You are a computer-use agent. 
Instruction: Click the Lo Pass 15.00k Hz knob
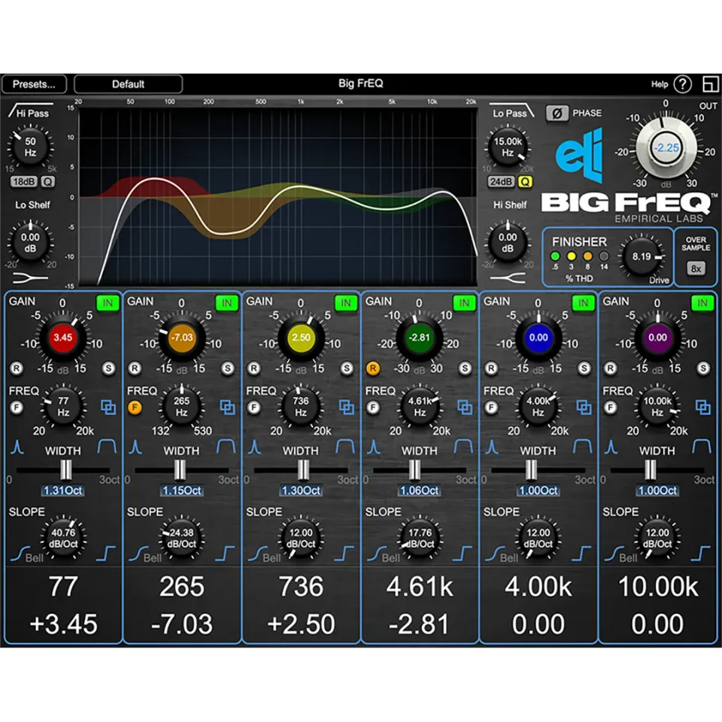[x=508, y=147]
